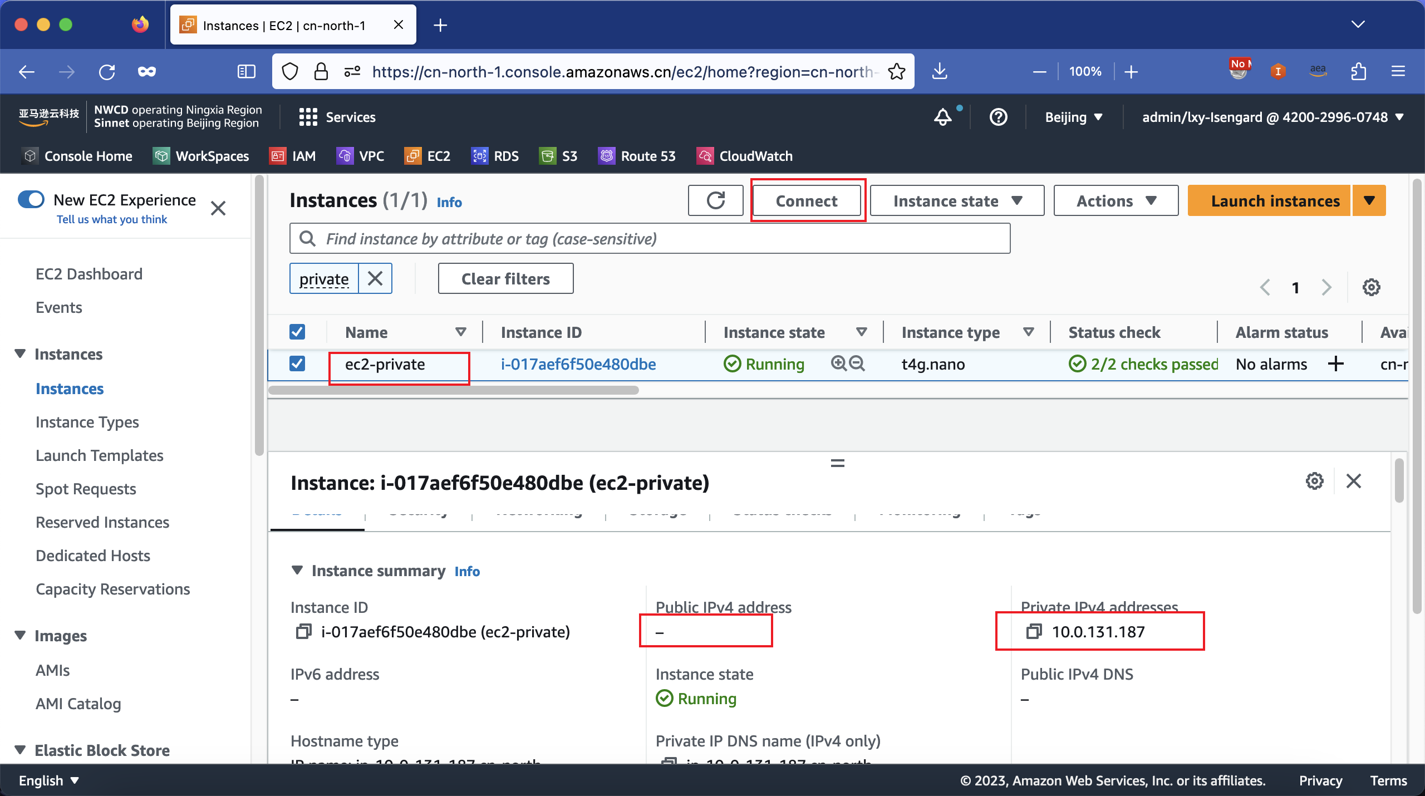Refresh the instances list

715,200
